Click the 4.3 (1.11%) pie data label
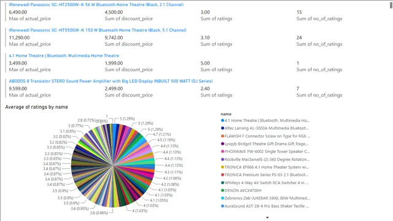Image resolution: width=393 pixels, height=221 pixels. (173, 172)
